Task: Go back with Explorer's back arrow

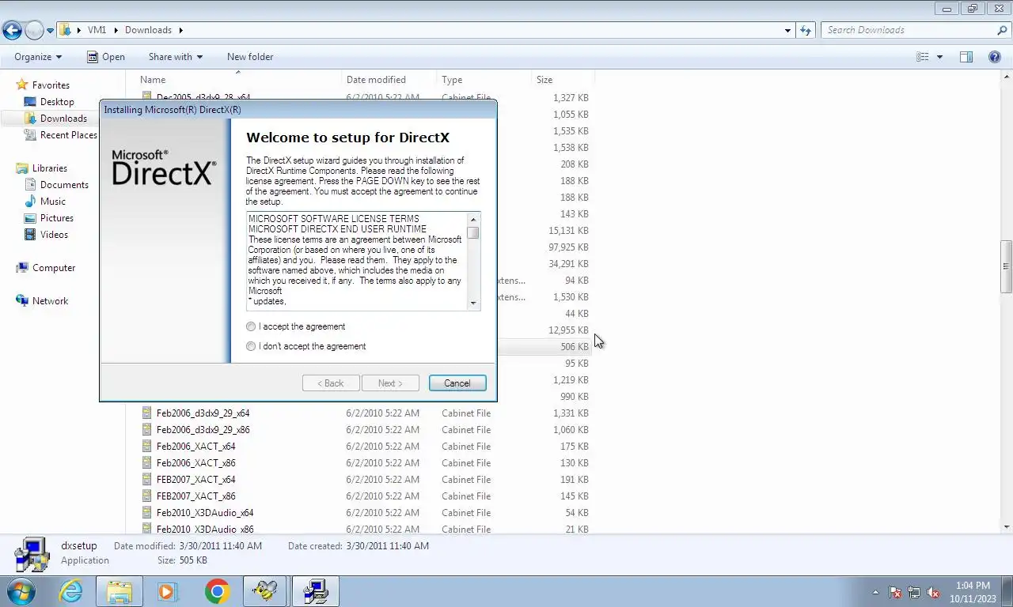Action: tap(12, 31)
